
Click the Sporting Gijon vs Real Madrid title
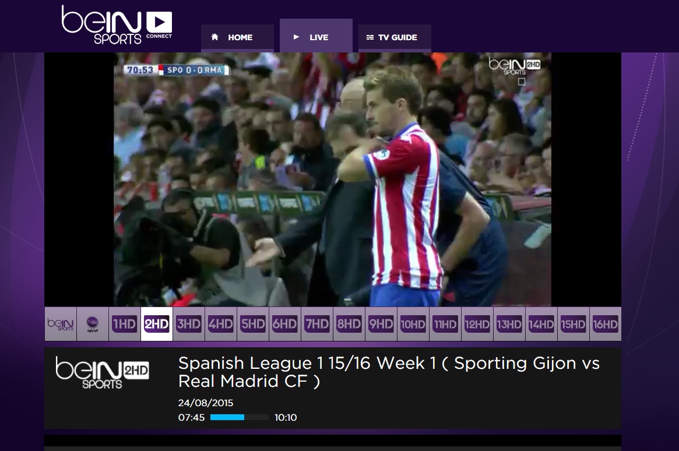(x=389, y=372)
